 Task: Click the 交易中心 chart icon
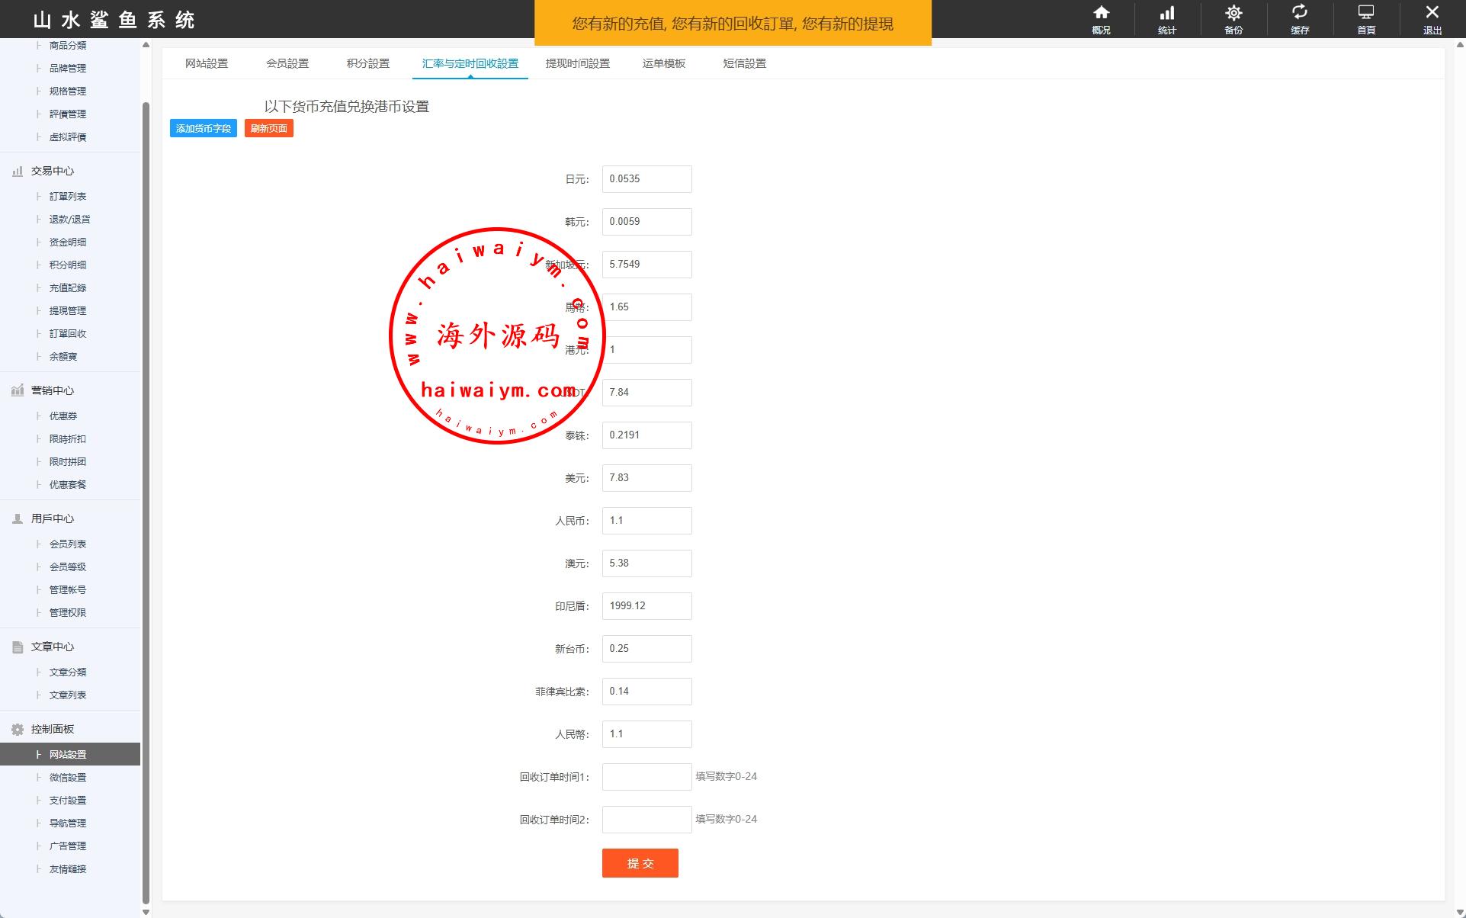tap(18, 172)
